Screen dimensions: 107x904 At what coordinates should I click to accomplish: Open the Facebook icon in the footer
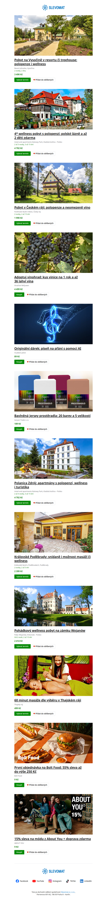tap(17, 881)
